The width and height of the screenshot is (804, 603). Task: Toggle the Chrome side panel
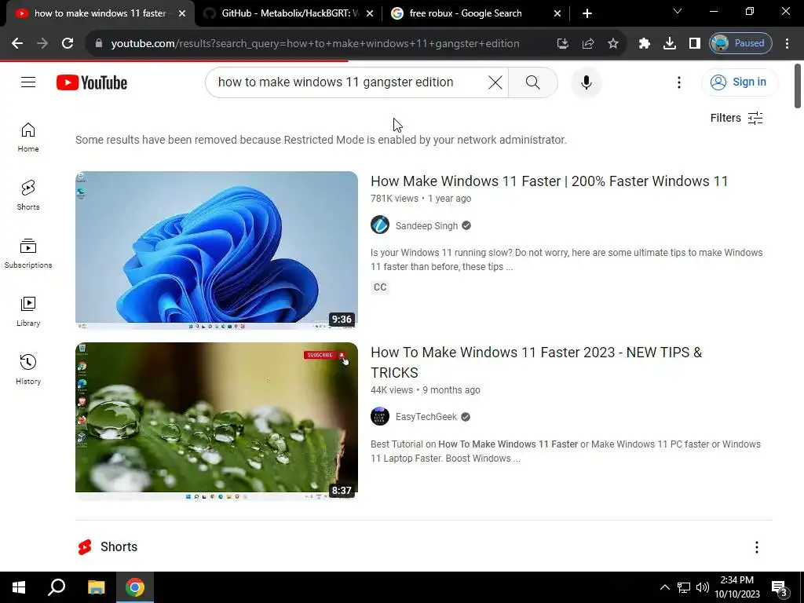click(695, 44)
